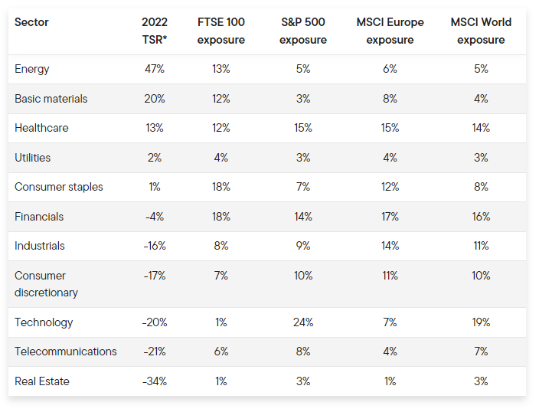Select the Energy sector row label

point(32,69)
